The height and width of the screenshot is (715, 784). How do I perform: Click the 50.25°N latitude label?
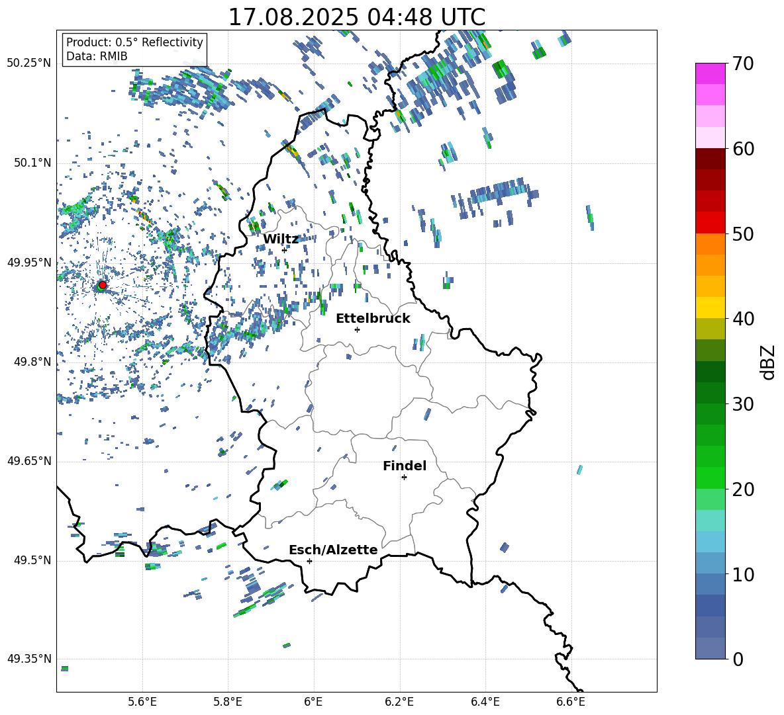(x=29, y=63)
